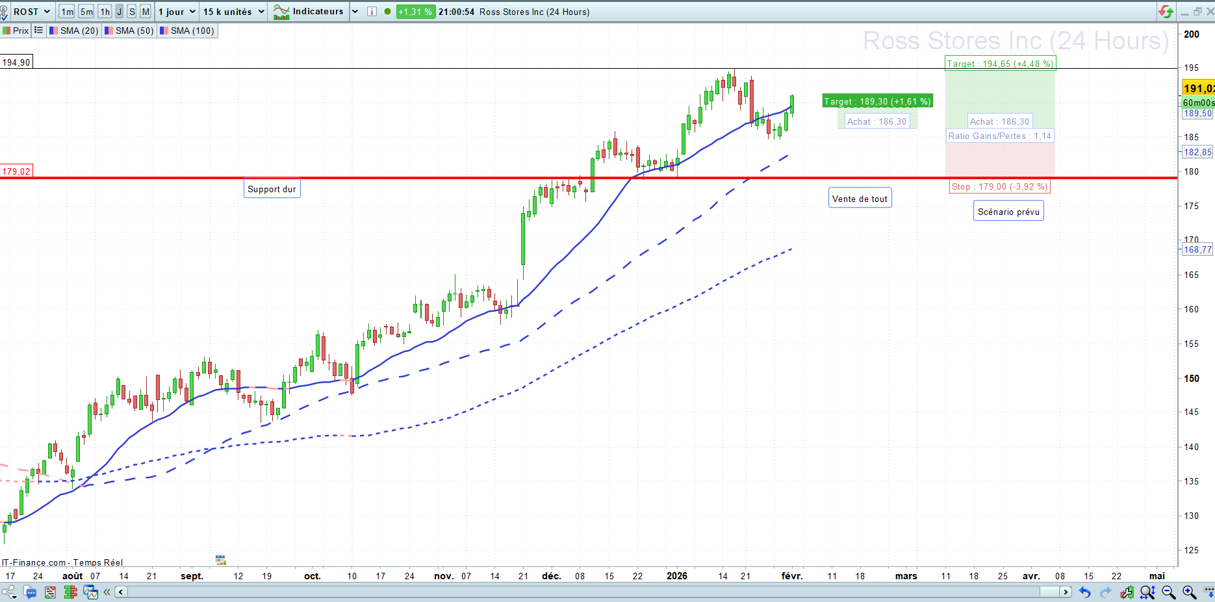Click the candlestick chart style icon in bottom toolbar
Image resolution: width=1215 pixels, height=602 pixels.
(1127, 592)
